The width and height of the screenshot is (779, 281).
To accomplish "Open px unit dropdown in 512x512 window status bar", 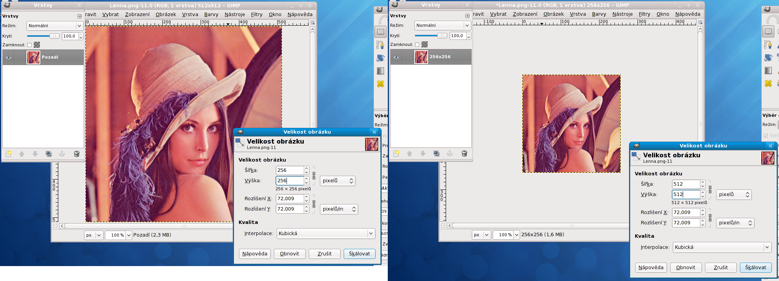I will click(x=94, y=235).
